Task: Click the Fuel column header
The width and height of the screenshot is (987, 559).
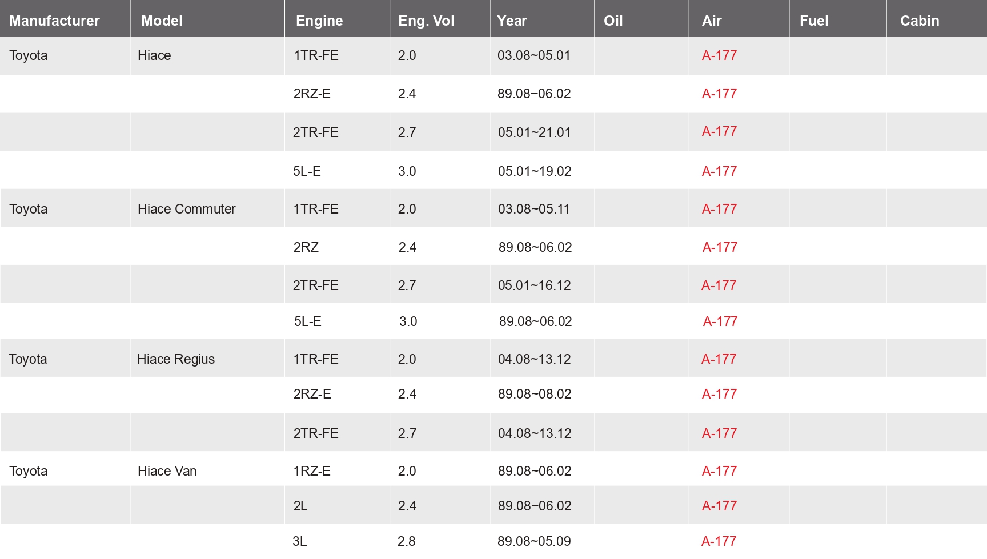Action: (x=814, y=21)
